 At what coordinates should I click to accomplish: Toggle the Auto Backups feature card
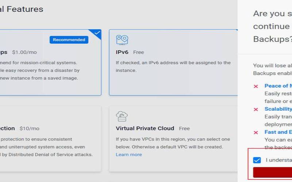[50, 62]
